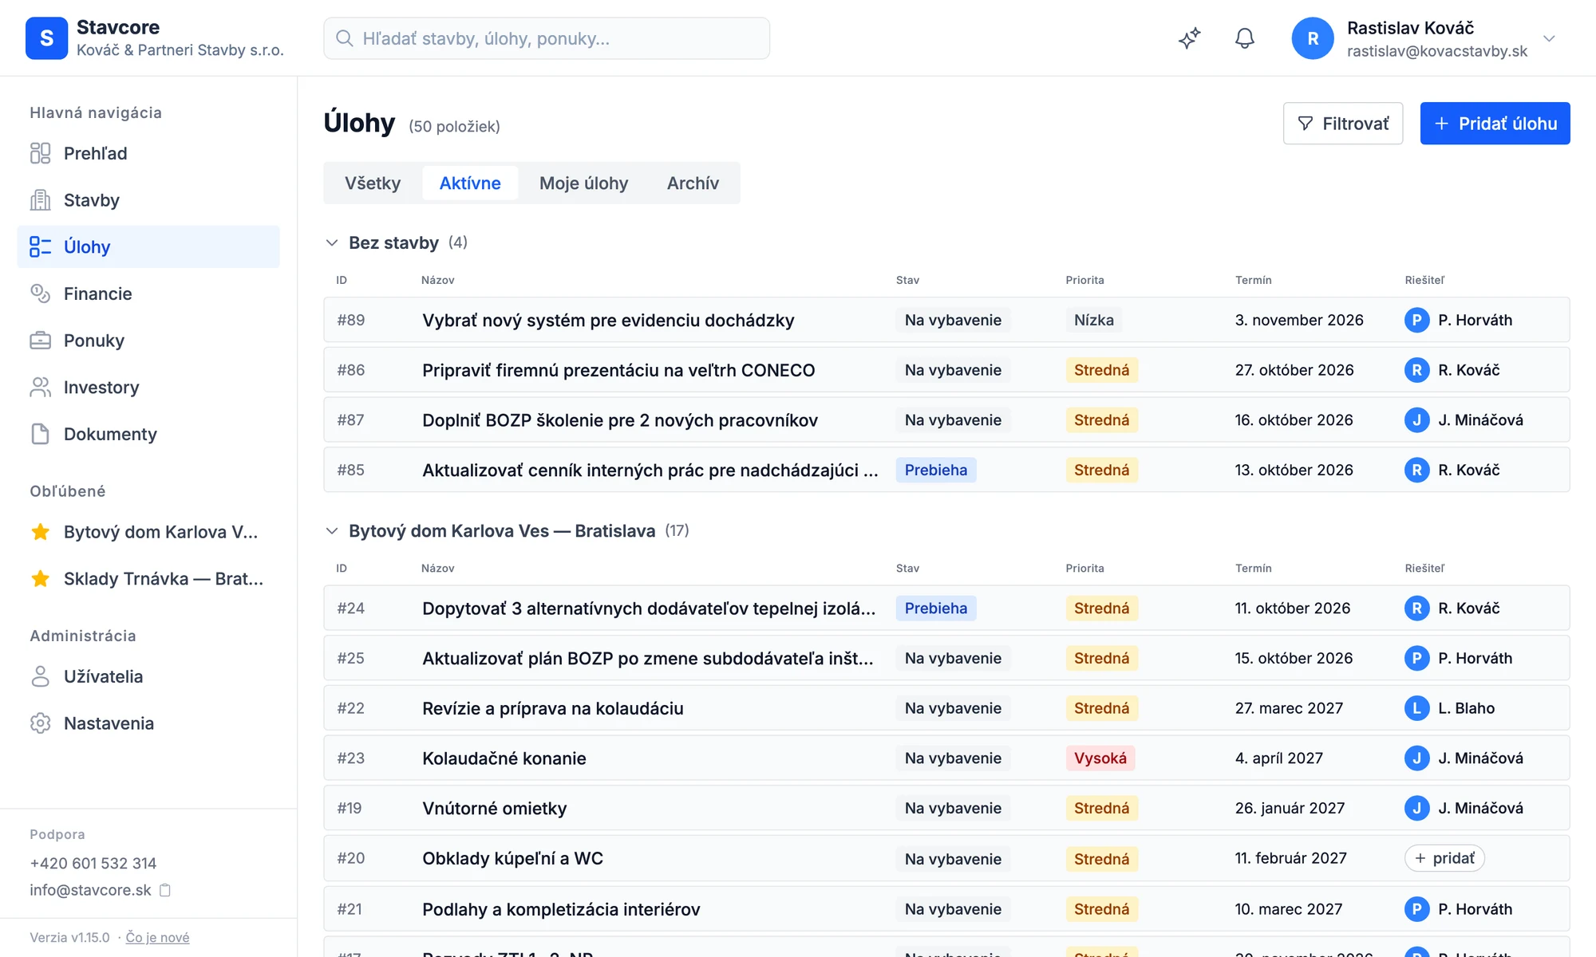Open the Čo je nové link
The image size is (1596, 957).
coord(157,937)
